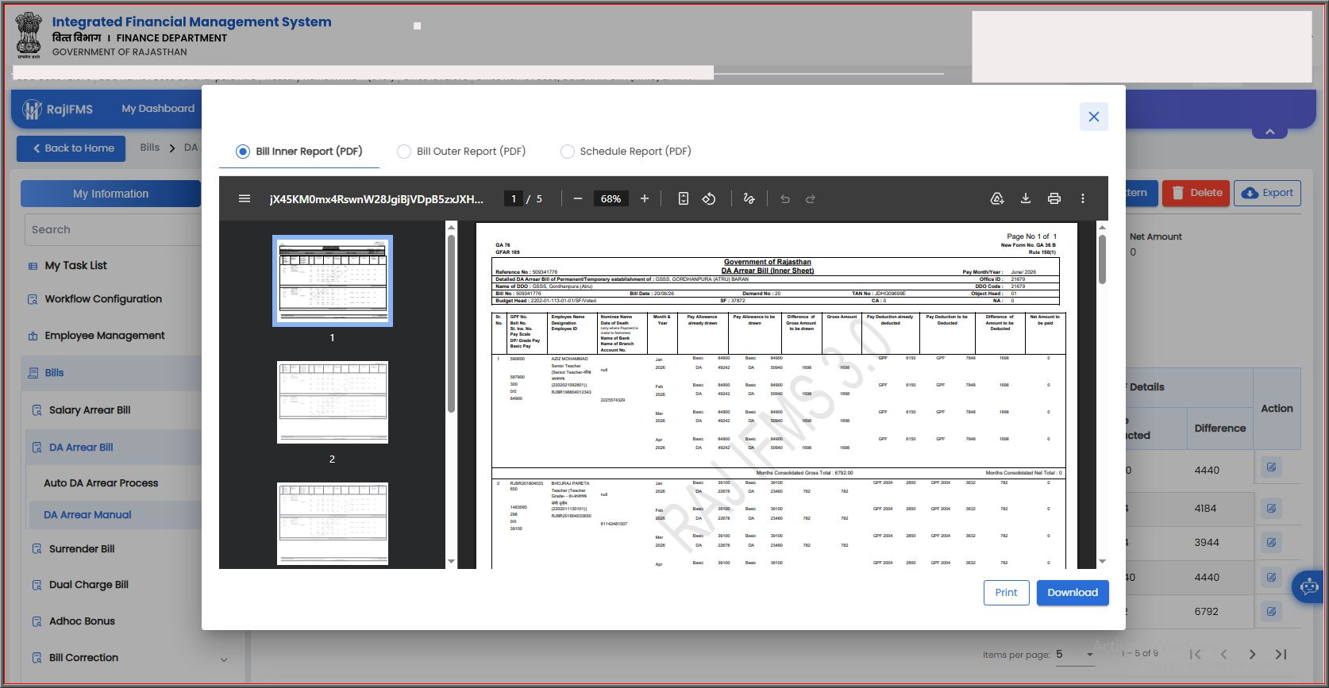1329x688 pixels.
Task: Click edit action icon for 4184 row
Action: [1271, 508]
